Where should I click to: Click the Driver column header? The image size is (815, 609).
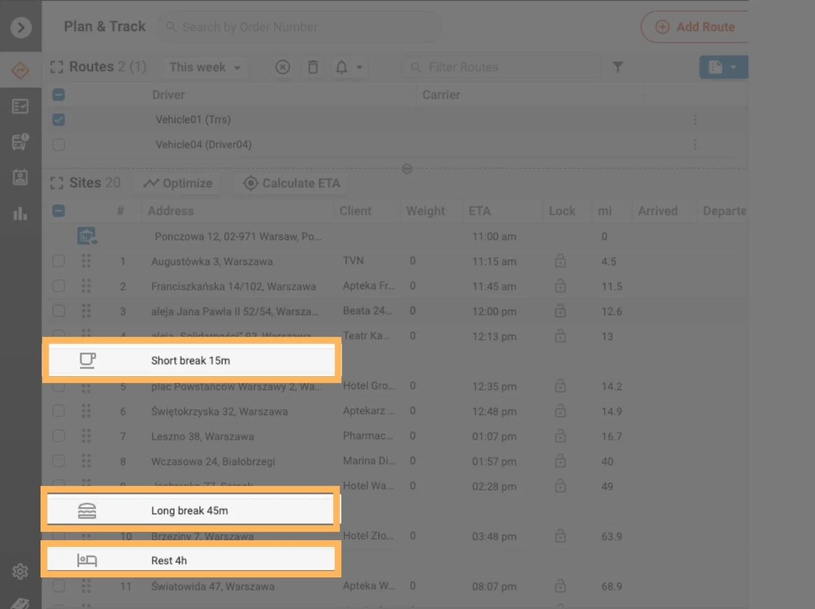pyautogui.click(x=168, y=95)
